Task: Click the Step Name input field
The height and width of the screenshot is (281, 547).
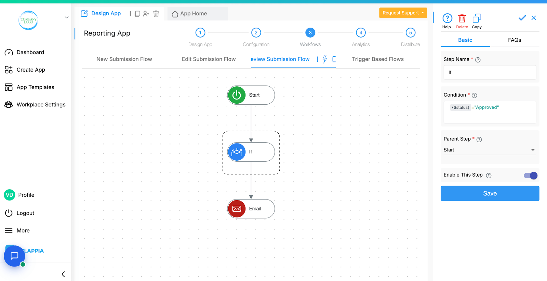Action: [490, 72]
